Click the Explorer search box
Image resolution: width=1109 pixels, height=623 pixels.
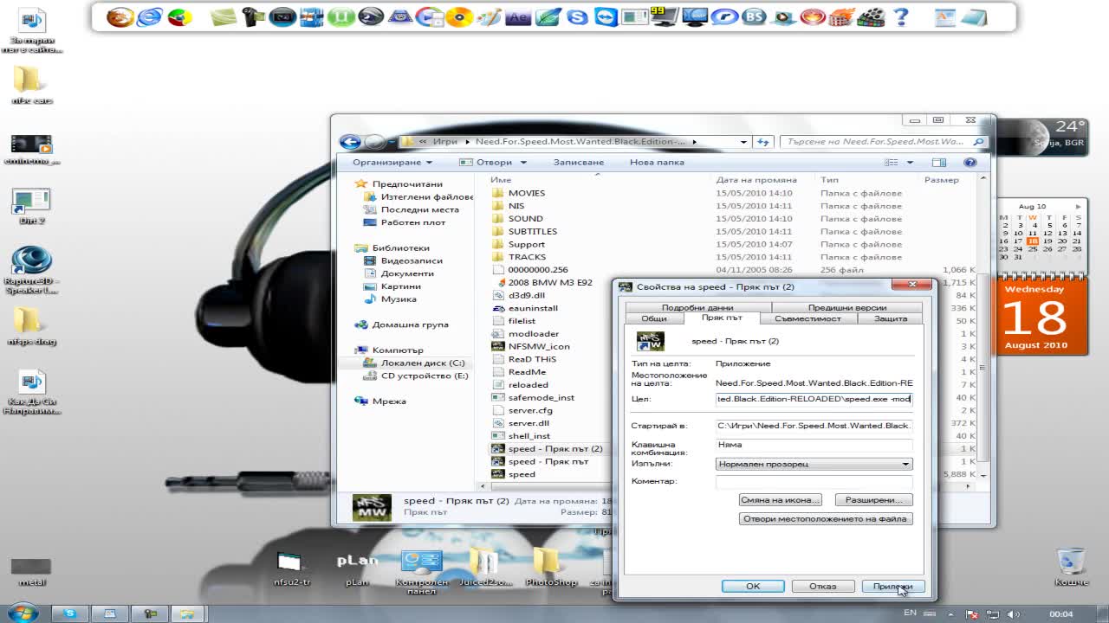click(883, 141)
